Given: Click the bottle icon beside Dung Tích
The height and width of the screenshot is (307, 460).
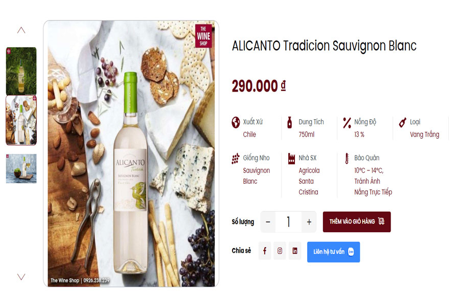Looking at the screenshot, I should (x=290, y=122).
